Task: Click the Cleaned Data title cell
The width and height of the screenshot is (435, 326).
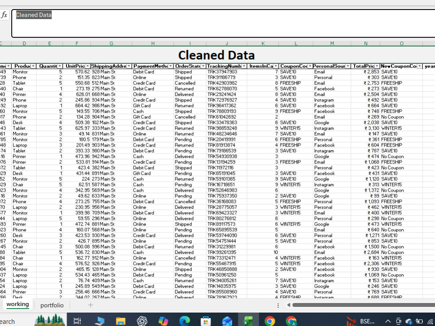Action: pyautogui.click(x=216, y=55)
